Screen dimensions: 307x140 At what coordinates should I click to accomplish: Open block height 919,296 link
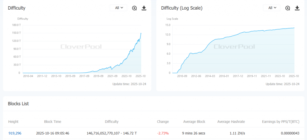pyautogui.click(x=15, y=133)
